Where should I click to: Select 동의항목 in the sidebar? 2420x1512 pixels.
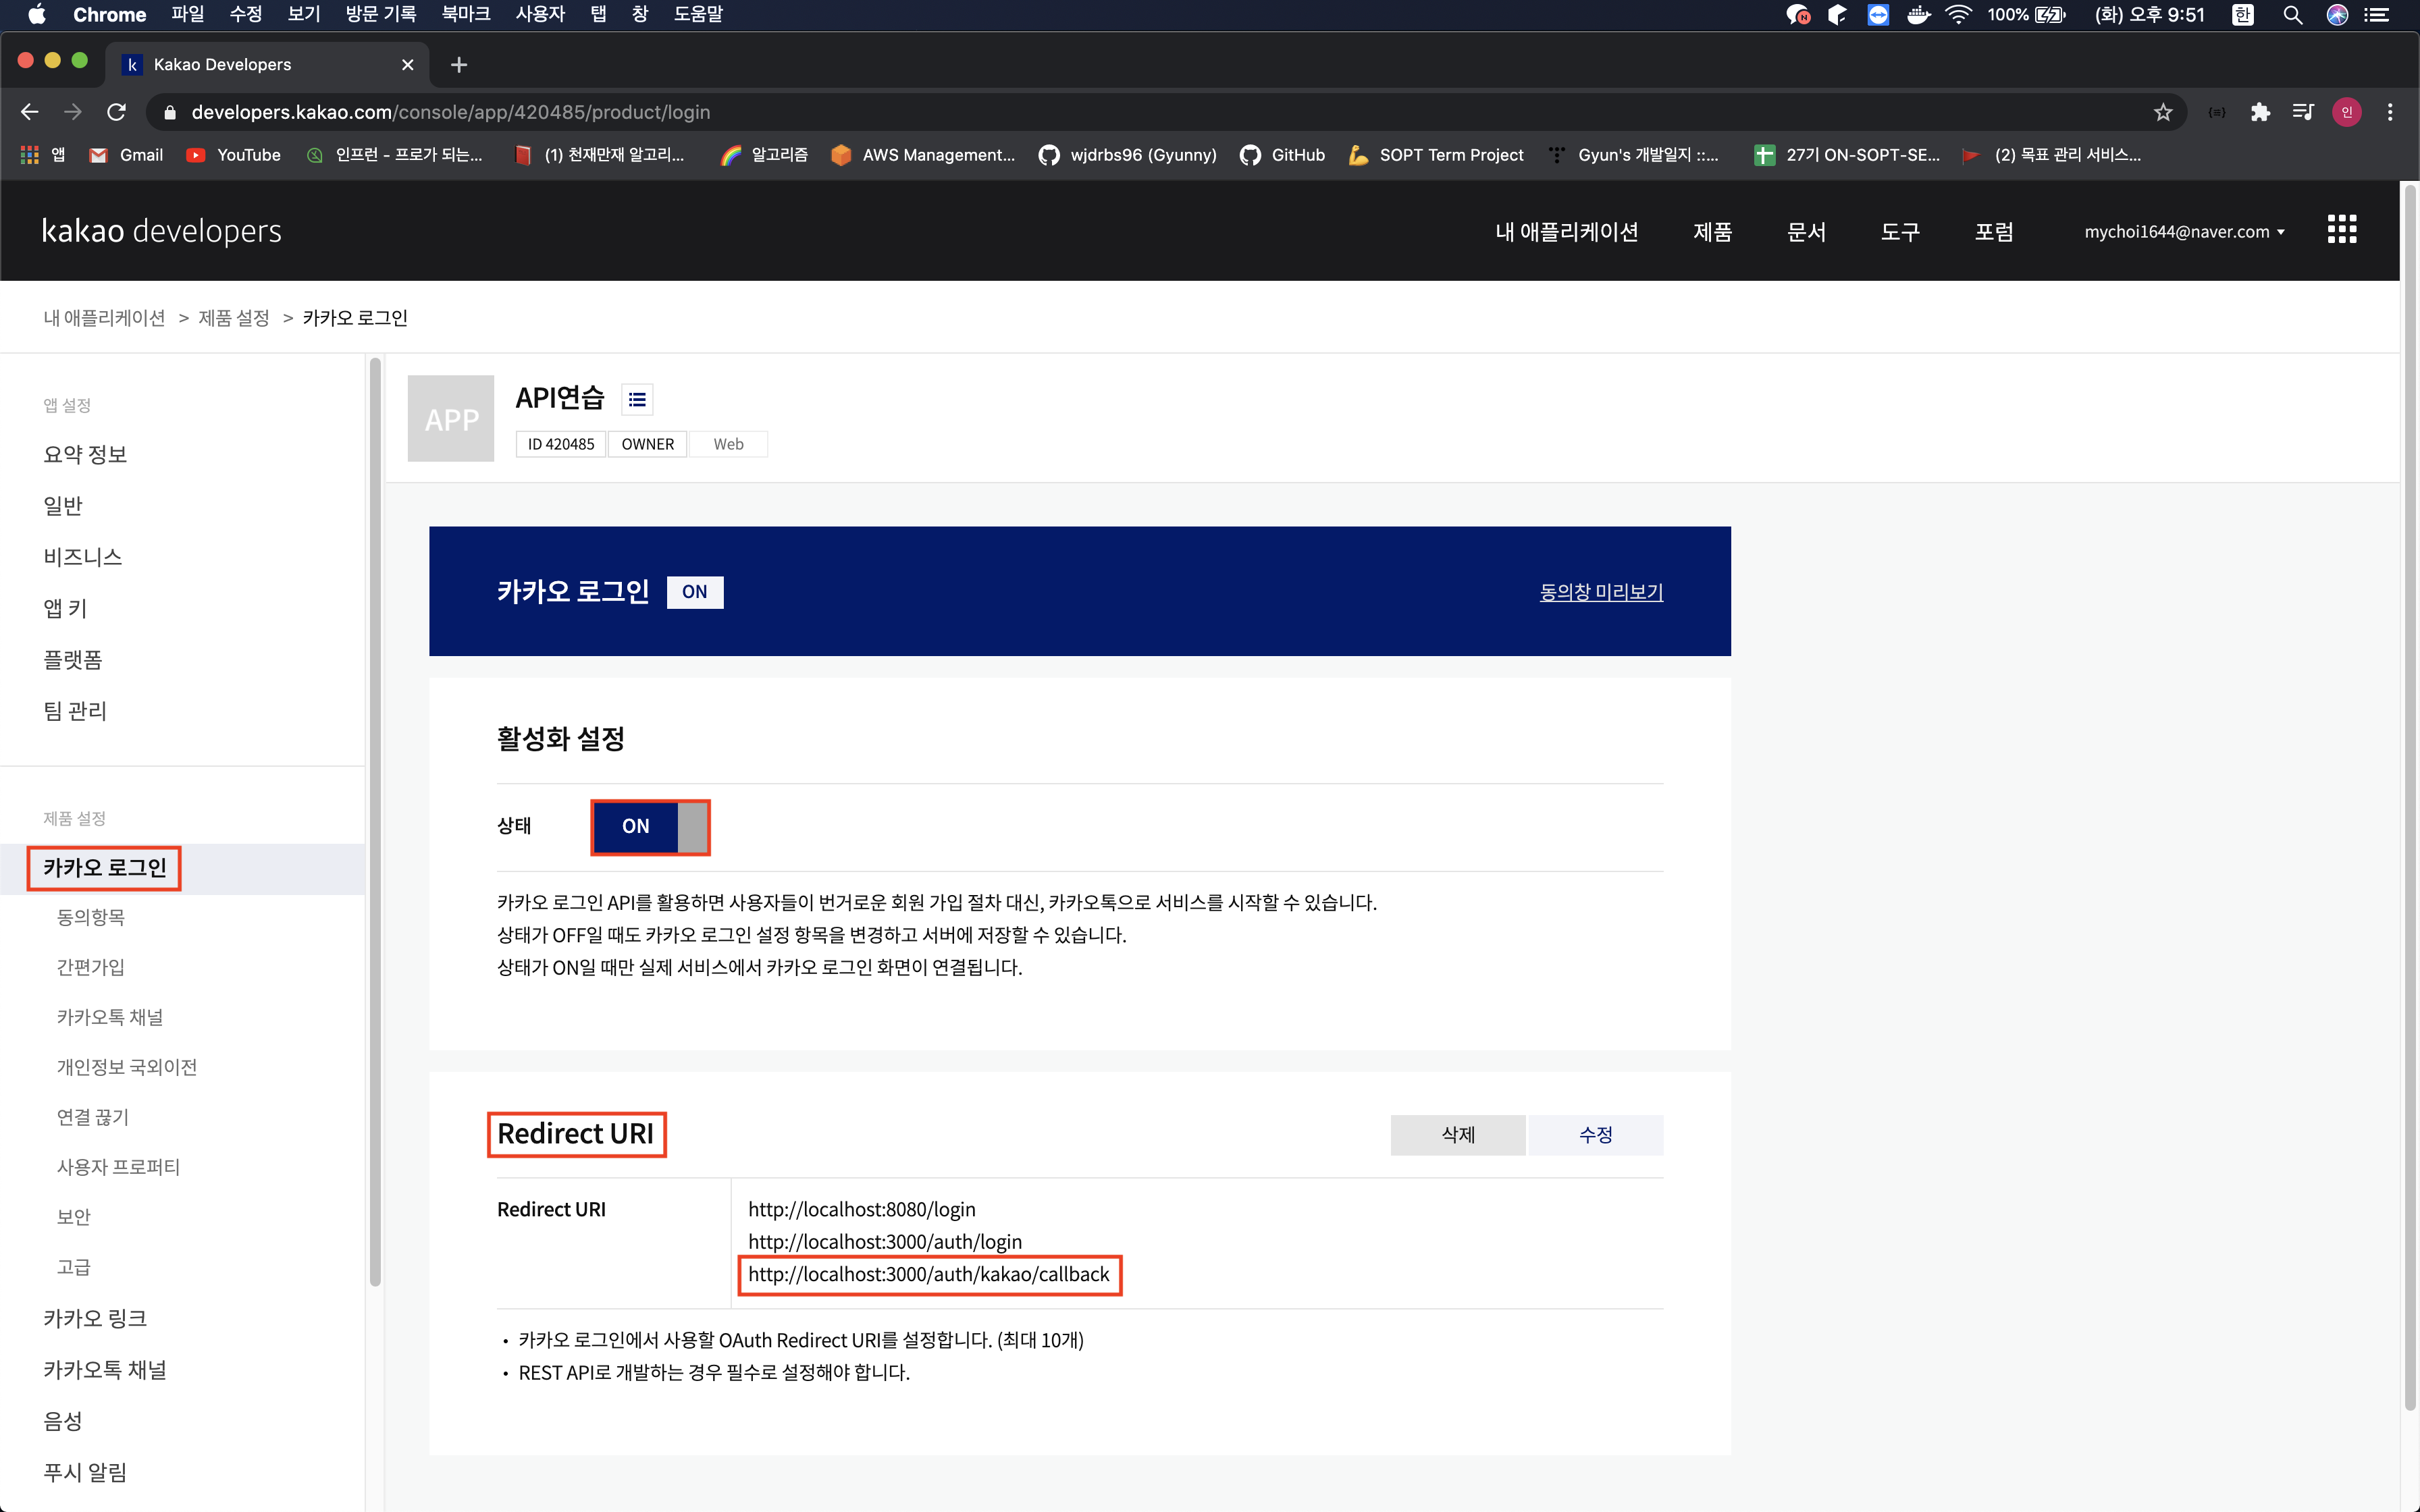pos(91,917)
